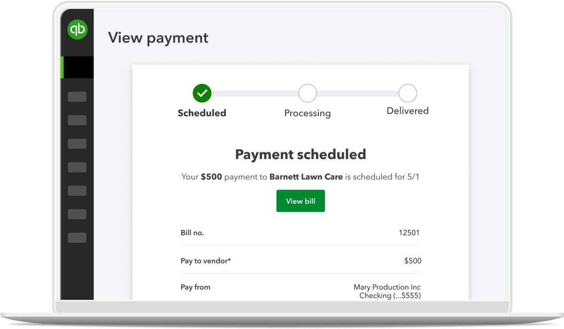Viewport: 564px width, 329px height.
Task: Select the highlighted active sidebar item
Action: [78, 67]
